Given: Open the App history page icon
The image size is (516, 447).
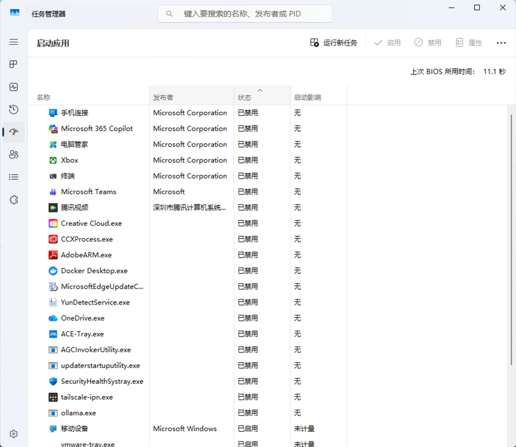Looking at the screenshot, I should click(x=13, y=109).
